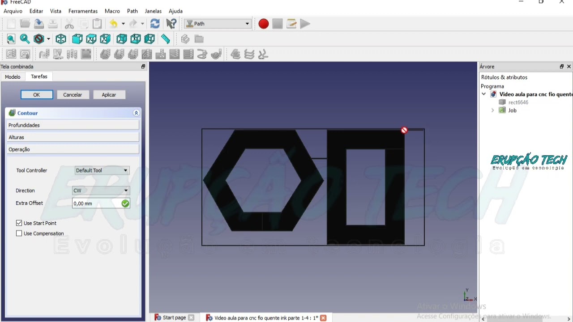Click the Refresh recompute icon

point(155,24)
